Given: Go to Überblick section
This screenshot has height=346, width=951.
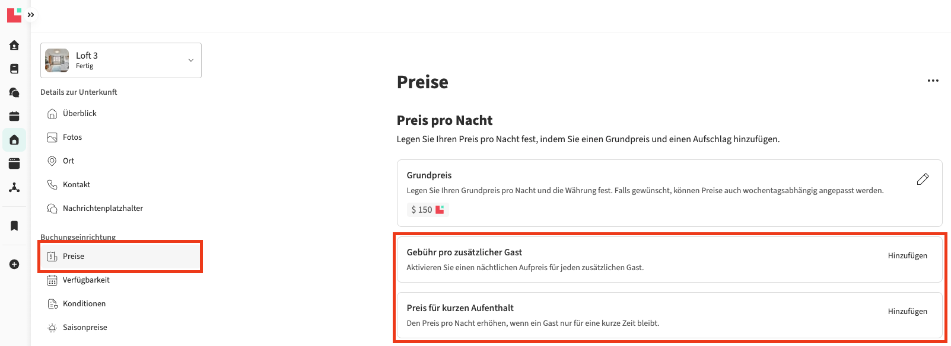Looking at the screenshot, I should coord(79,114).
